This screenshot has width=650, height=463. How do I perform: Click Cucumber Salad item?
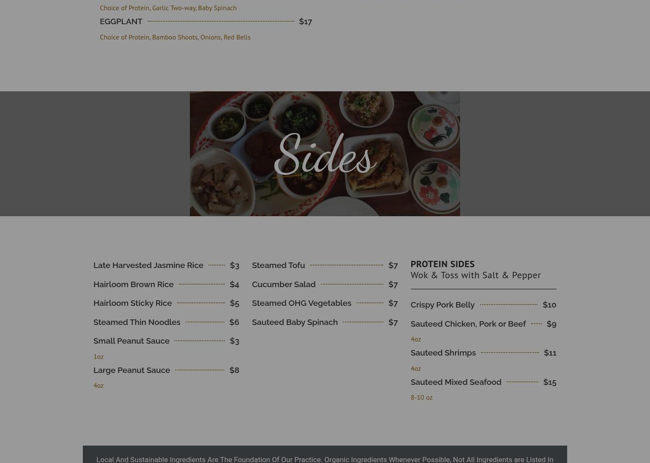284,284
